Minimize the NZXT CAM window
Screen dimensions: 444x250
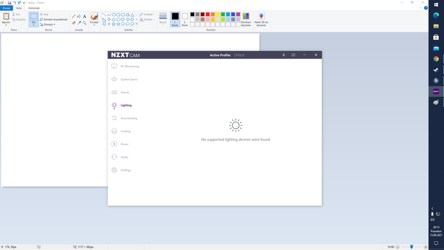[x=304, y=55]
